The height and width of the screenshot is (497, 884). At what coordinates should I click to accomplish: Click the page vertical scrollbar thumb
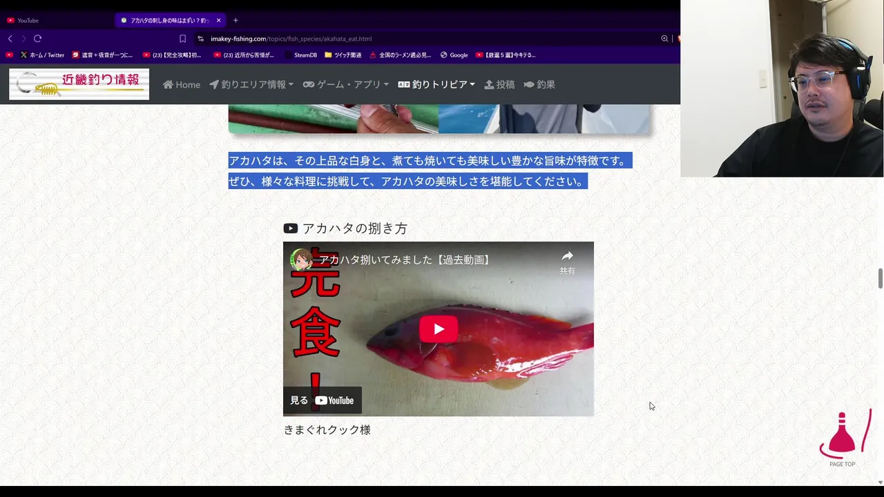click(881, 279)
